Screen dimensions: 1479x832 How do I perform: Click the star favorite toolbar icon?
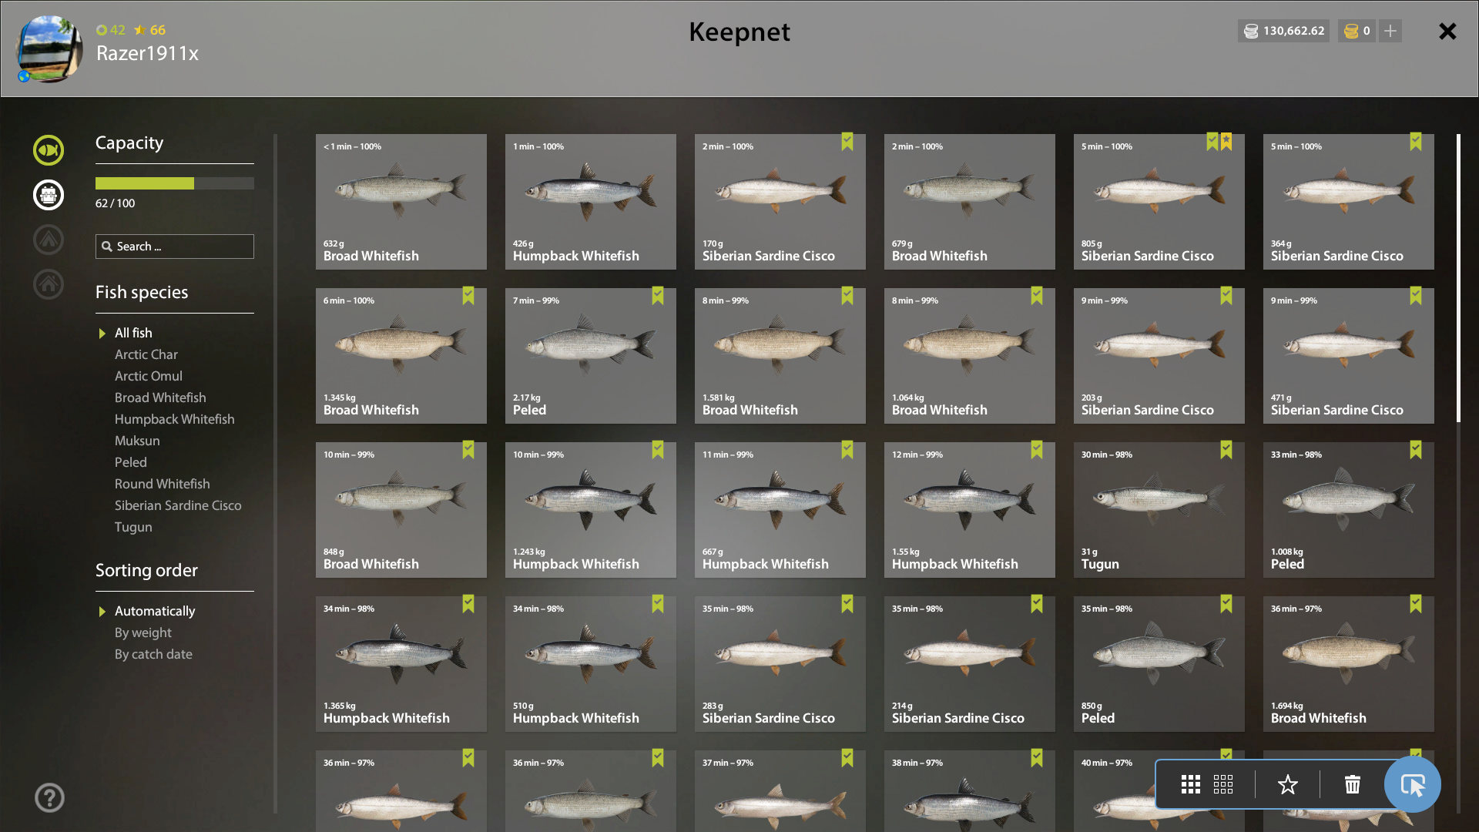click(1288, 785)
